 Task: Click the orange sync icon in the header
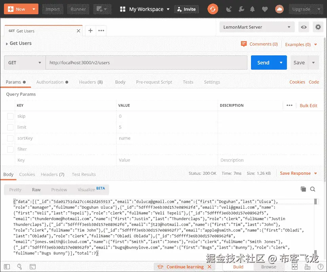point(213,9)
